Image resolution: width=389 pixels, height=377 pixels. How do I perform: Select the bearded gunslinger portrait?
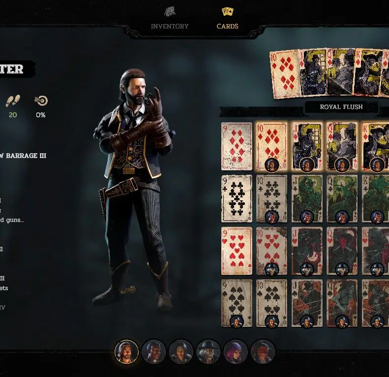(x=126, y=351)
